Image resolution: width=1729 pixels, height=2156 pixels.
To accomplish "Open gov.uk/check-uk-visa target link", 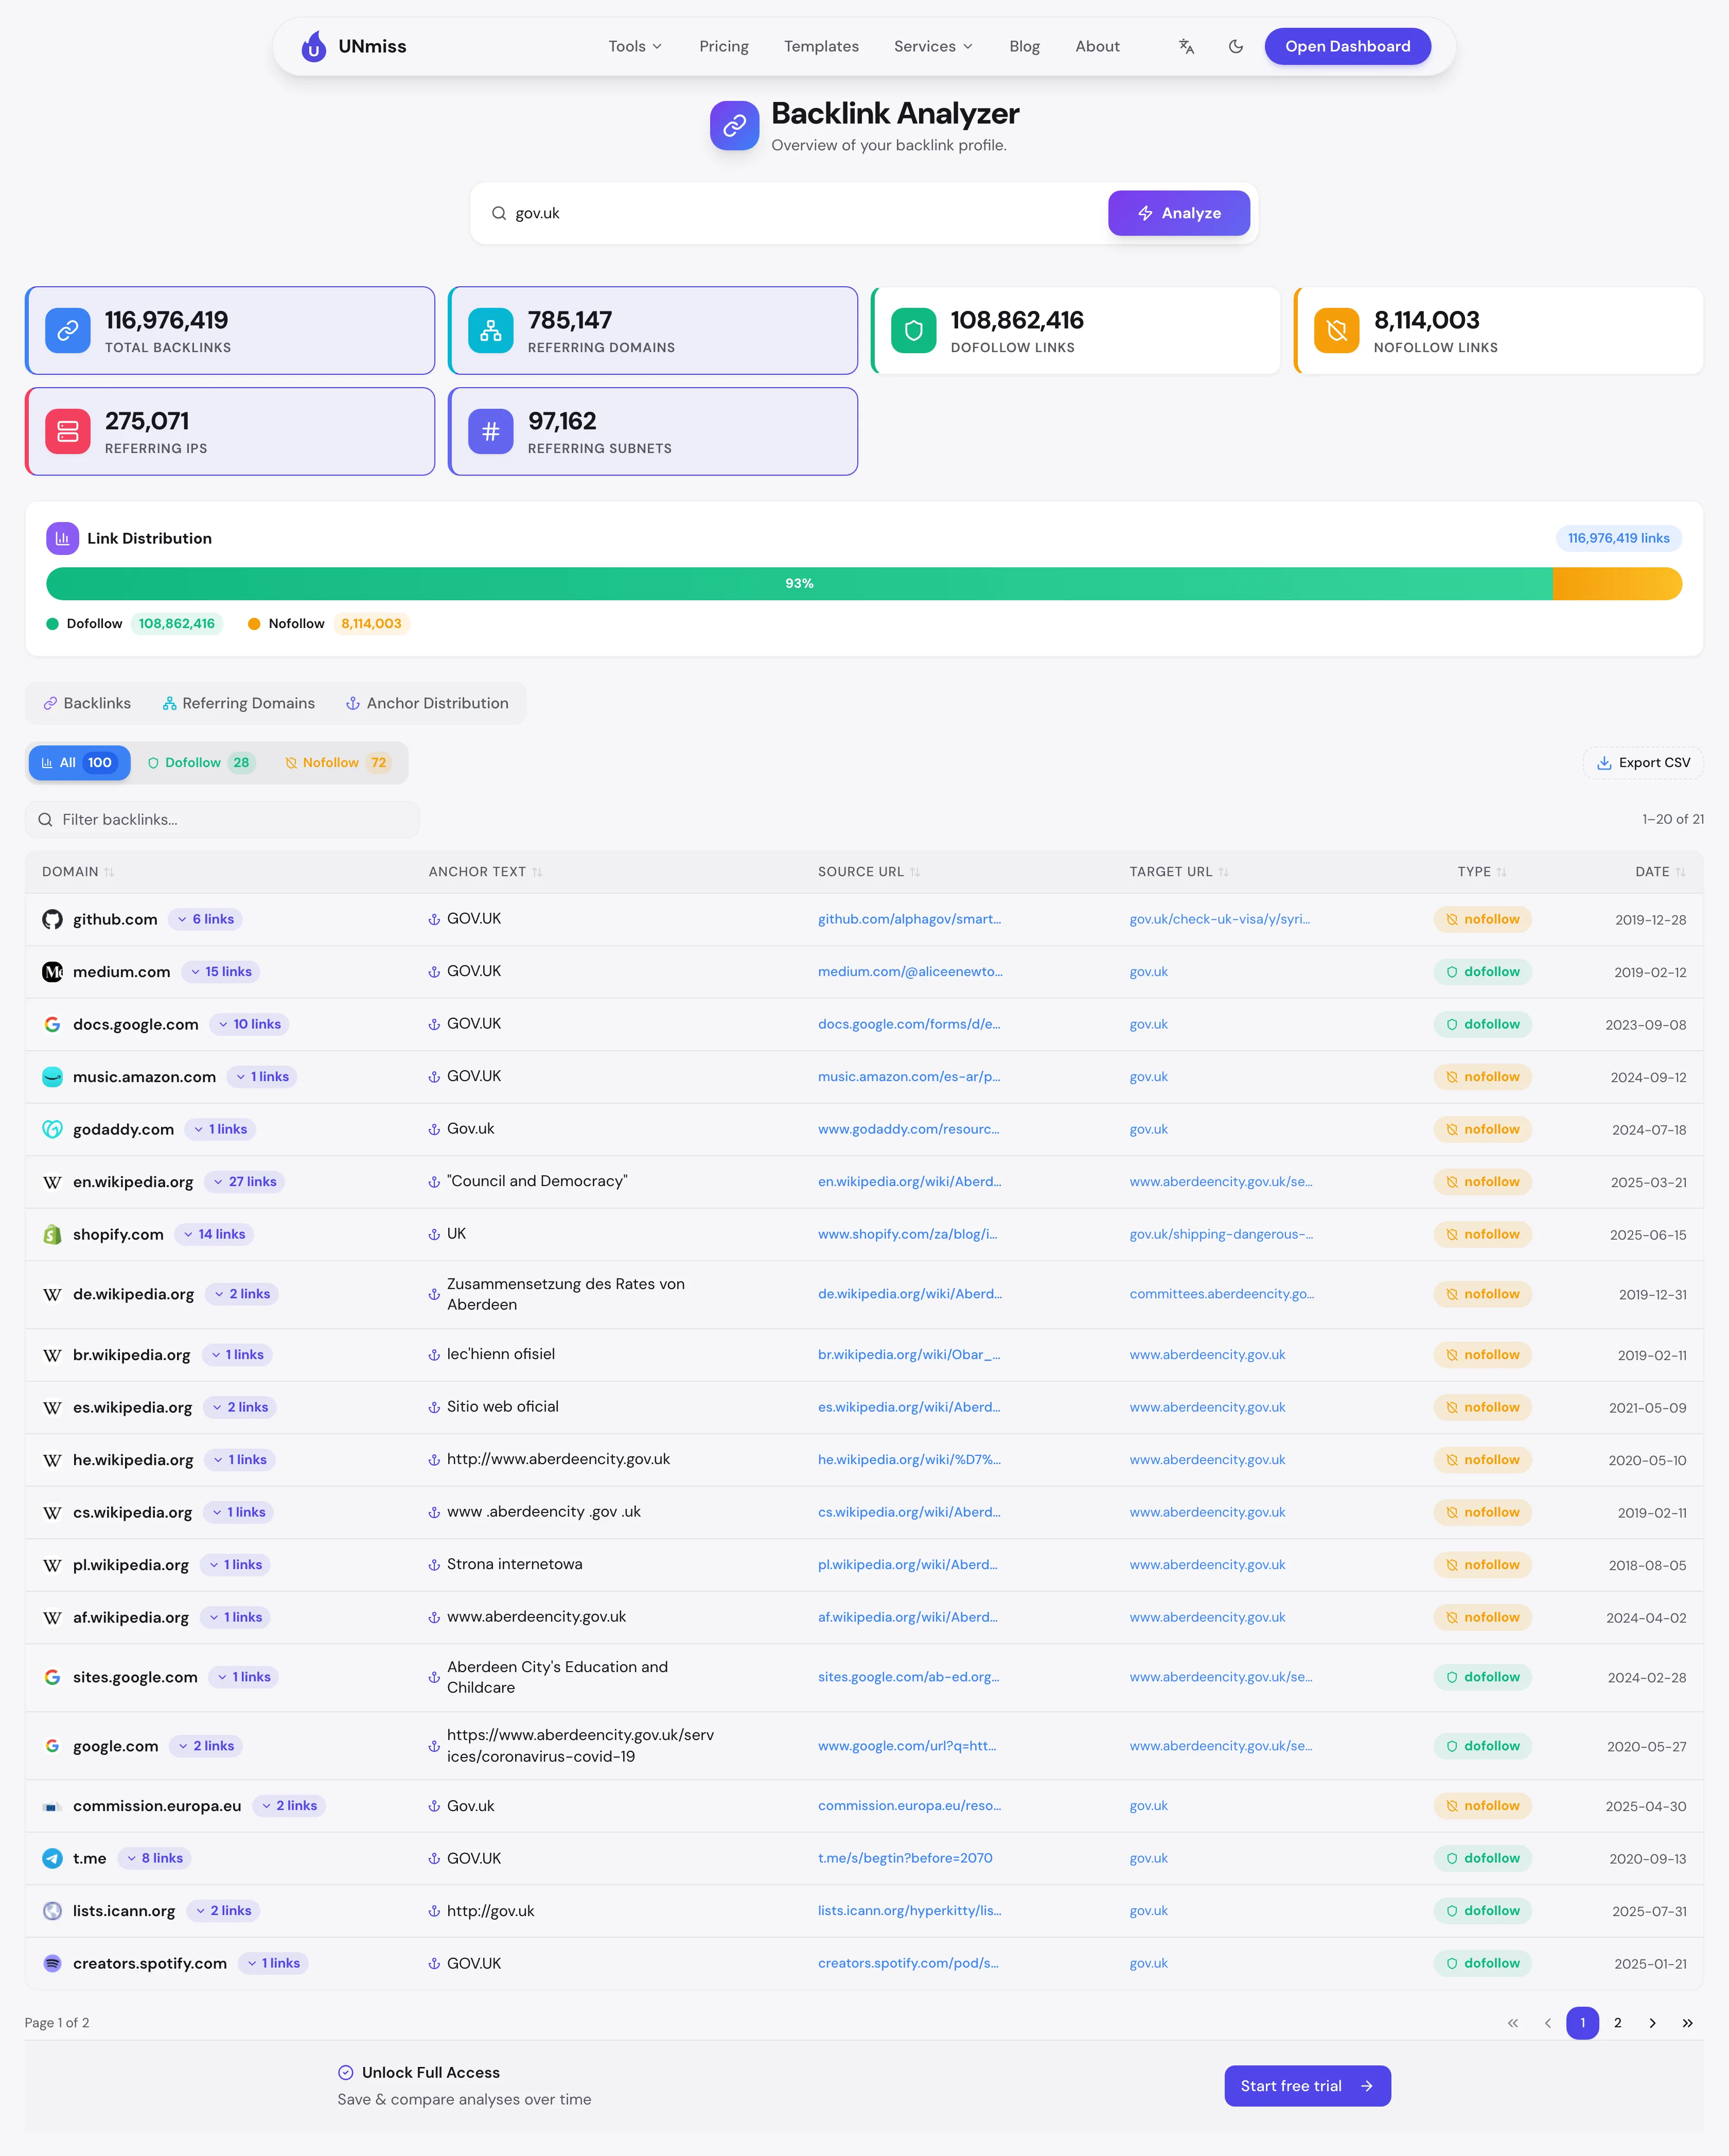I will click(x=1219, y=919).
